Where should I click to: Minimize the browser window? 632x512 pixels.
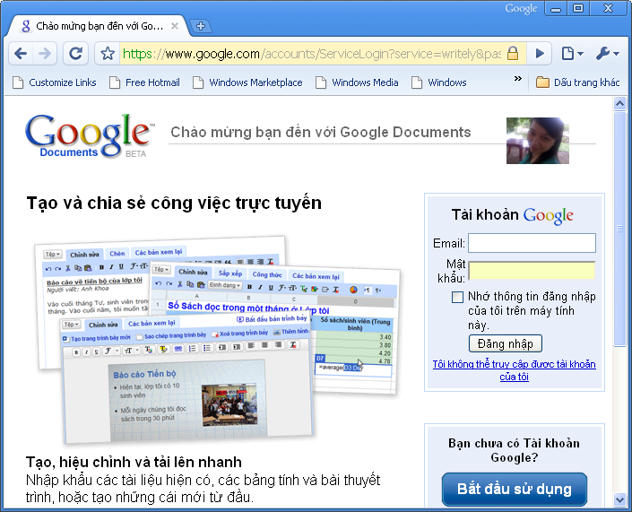coord(556,8)
